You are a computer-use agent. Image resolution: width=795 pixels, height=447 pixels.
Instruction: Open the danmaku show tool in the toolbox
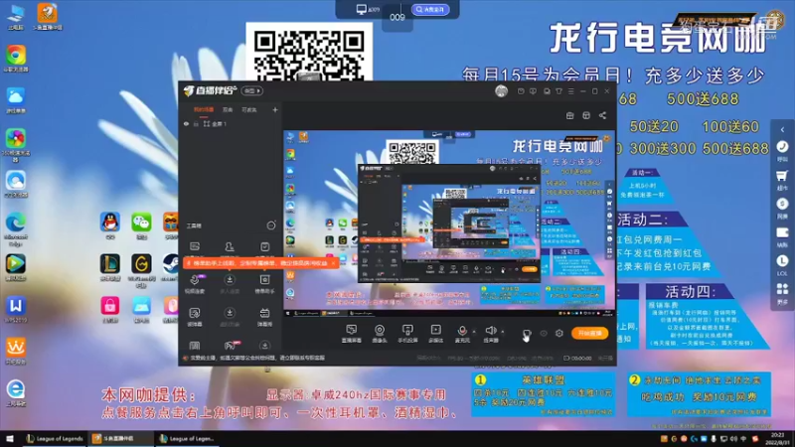click(x=264, y=317)
